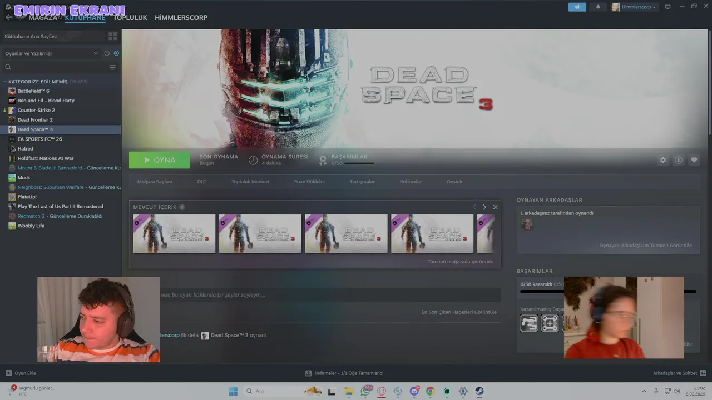Open the first Dead Space 3 DLC thumbnail
Image resolution: width=712 pixels, height=400 pixels.
click(x=174, y=234)
